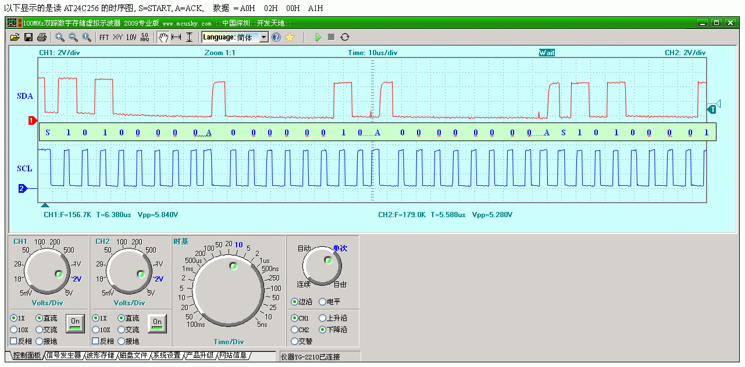Screen dimensions: 745x367
Task: Start acquisition with the green play button
Action: pos(318,37)
